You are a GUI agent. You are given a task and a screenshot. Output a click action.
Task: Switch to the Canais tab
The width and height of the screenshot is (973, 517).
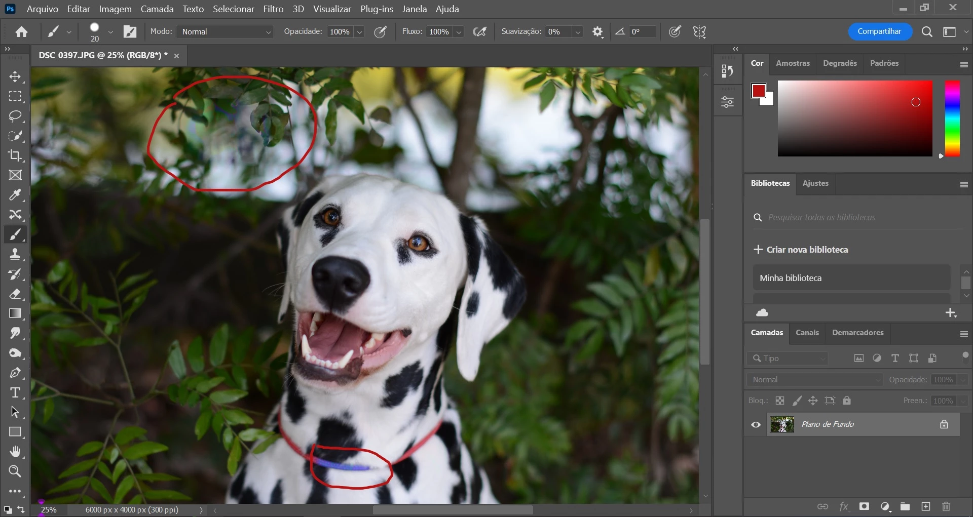pos(807,333)
